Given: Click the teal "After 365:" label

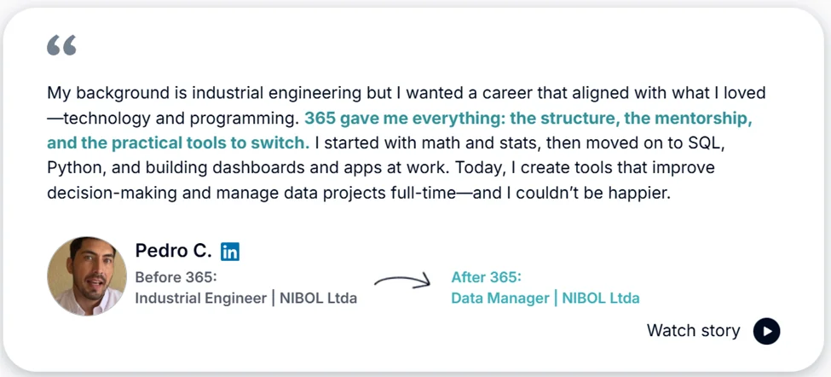Looking at the screenshot, I should click(486, 277).
